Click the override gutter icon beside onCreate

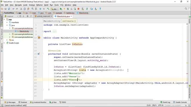[38, 54]
